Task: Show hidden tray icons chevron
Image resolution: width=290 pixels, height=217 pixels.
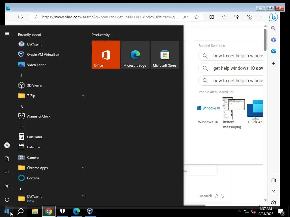Action: (x=240, y=211)
